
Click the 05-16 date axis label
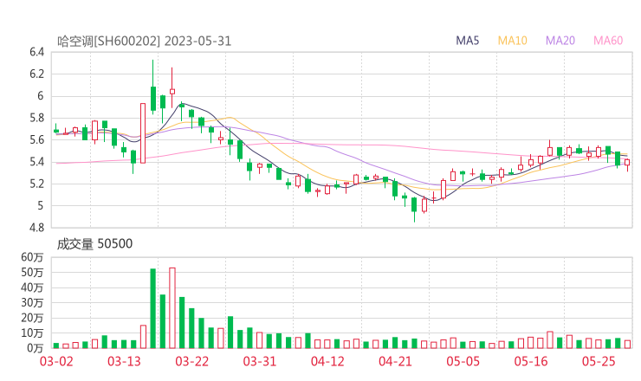point(531,361)
